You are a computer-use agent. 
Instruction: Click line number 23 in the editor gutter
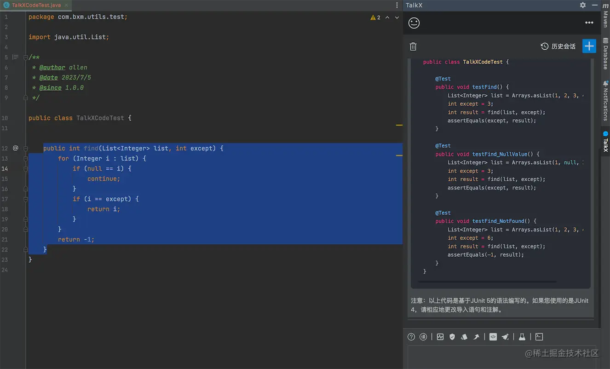point(5,259)
